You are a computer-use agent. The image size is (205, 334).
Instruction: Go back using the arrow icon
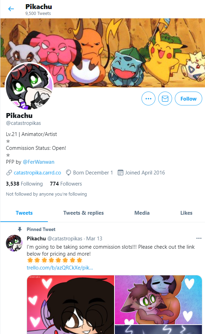click(11, 9)
